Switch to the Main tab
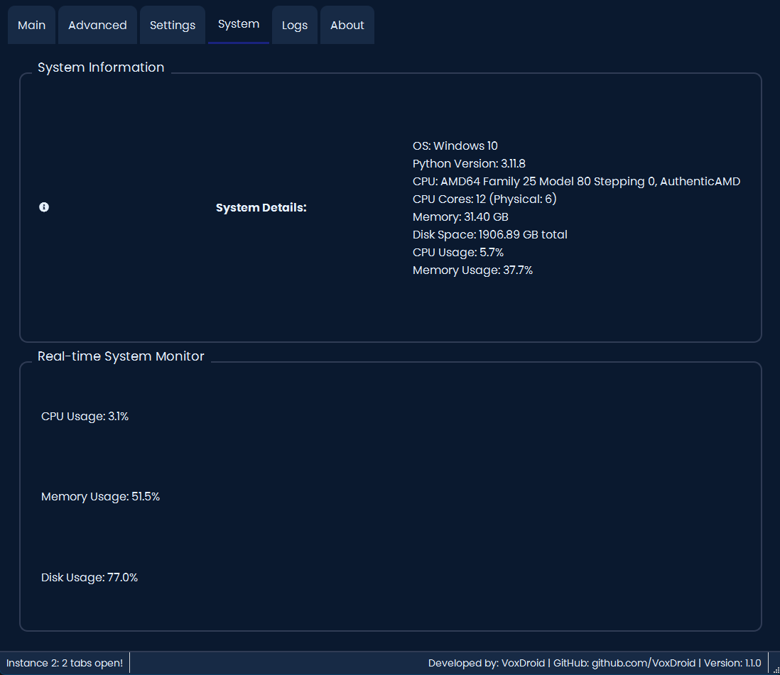The width and height of the screenshot is (780, 675). click(31, 24)
